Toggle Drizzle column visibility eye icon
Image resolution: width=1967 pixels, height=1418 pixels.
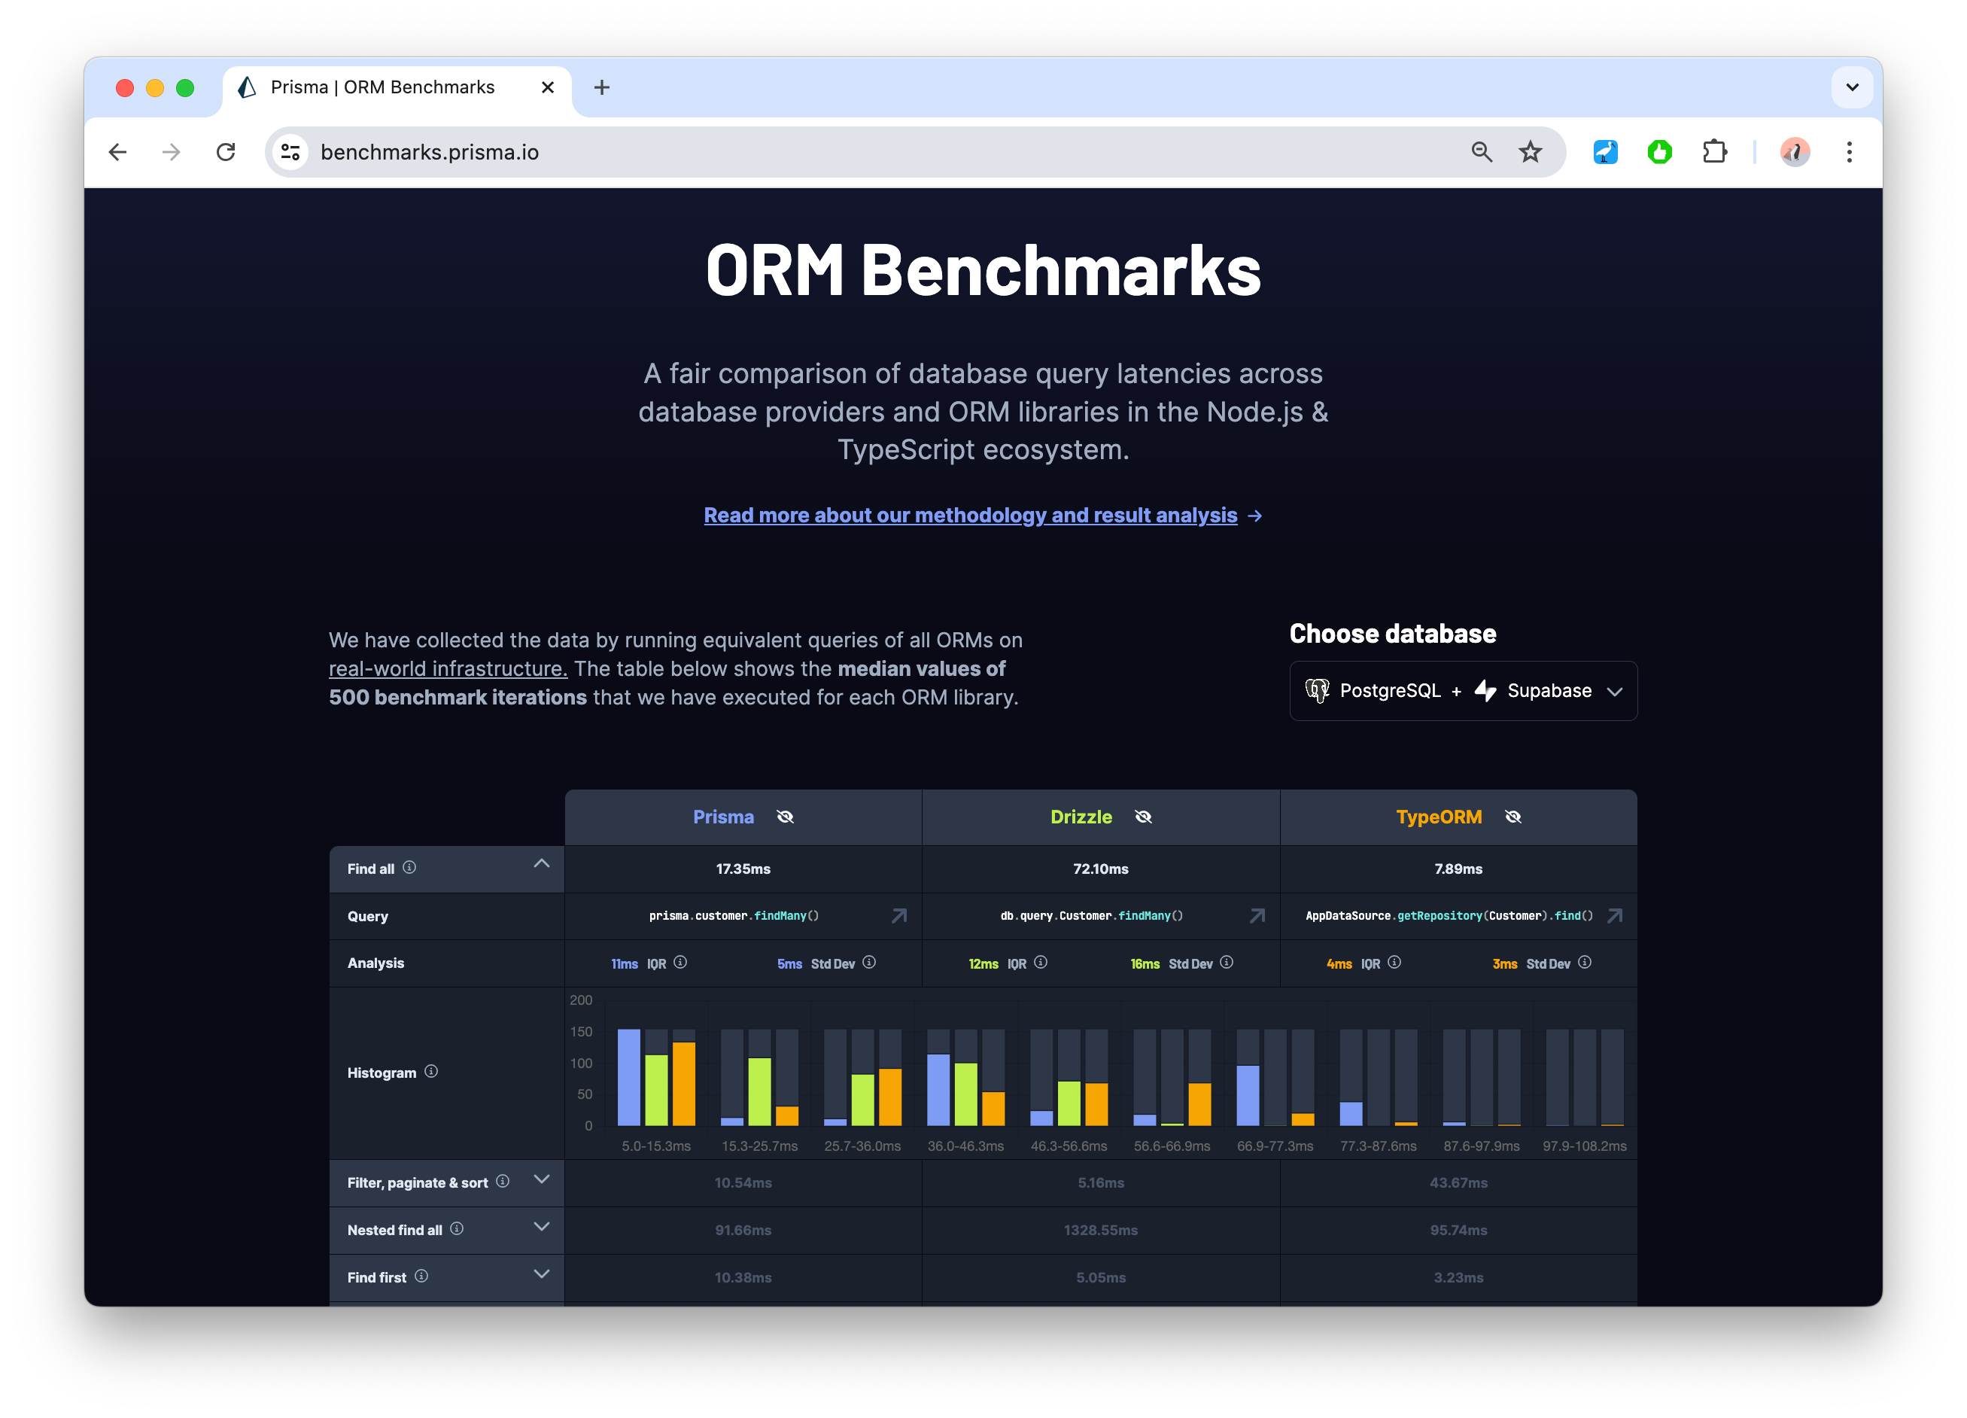coord(1143,817)
